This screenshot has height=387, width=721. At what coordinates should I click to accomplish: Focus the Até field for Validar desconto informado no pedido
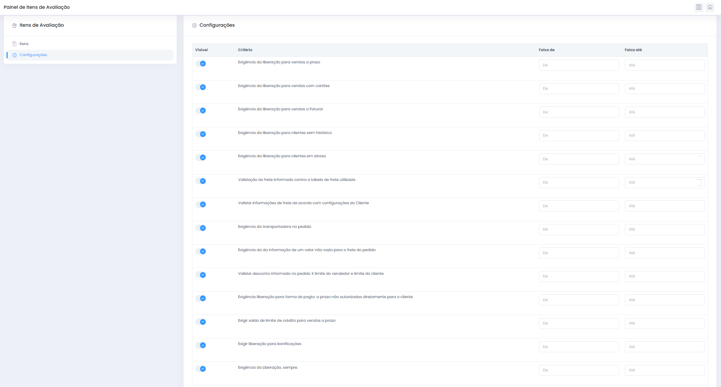coord(665,276)
